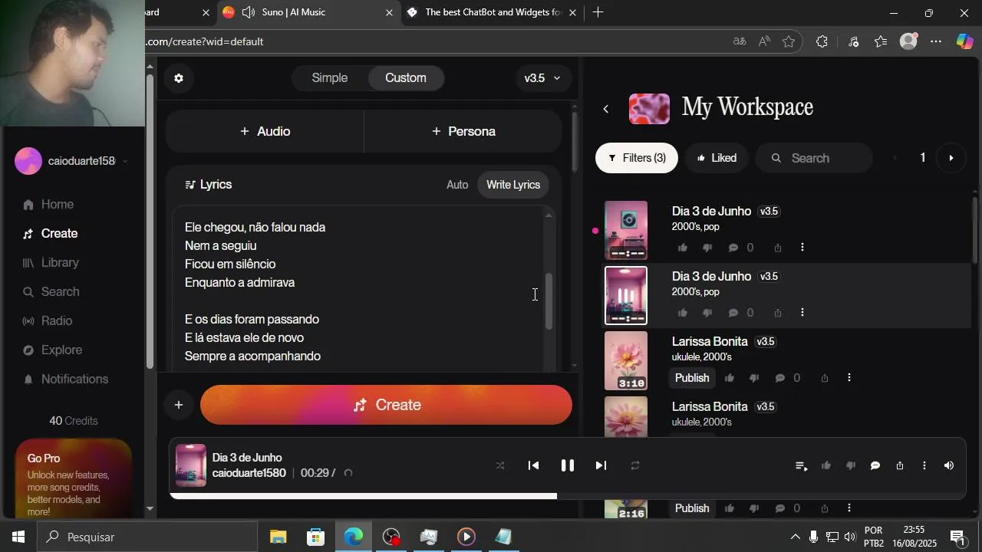Open the play queue icon in player

pyautogui.click(x=801, y=465)
